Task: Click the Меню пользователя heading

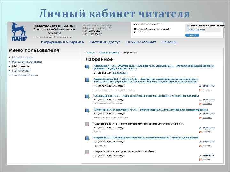Action: pos(34,50)
